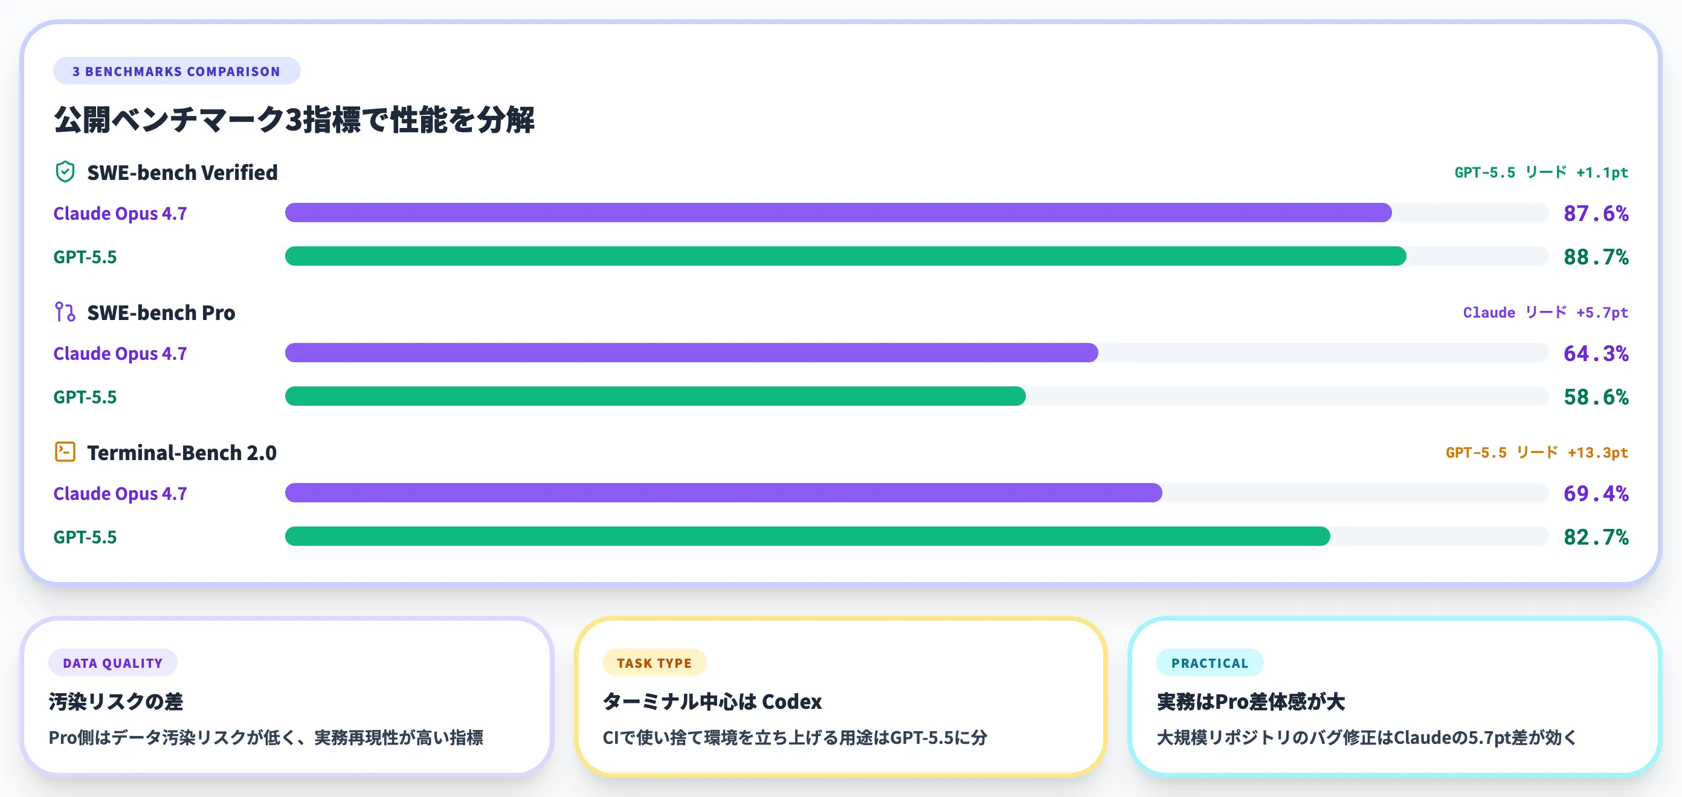Click the 'GPT-5.5 リード +13.3pt' note
The height and width of the screenshot is (797, 1682).
click(x=1537, y=452)
